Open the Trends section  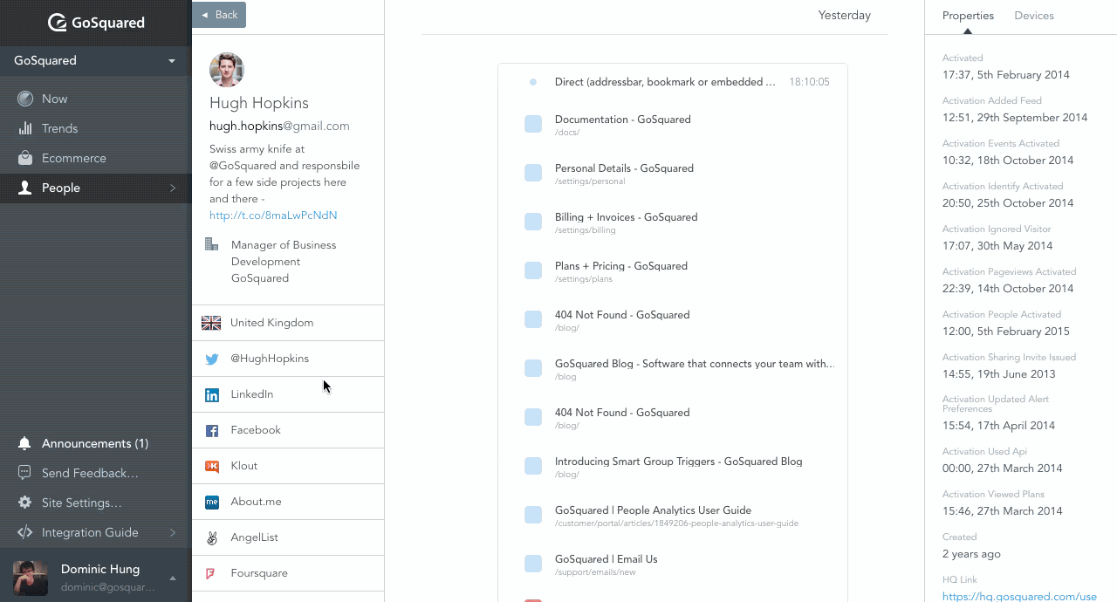[96, 128]
